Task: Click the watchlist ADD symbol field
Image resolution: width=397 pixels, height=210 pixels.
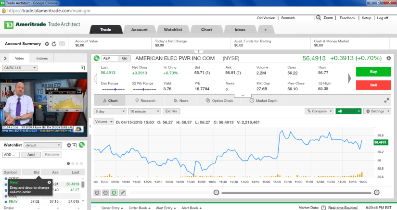Action: pos(11,155)
